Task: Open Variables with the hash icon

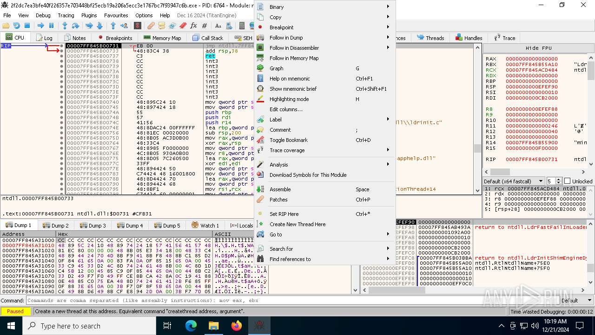Action: click(x=204, y=26)
